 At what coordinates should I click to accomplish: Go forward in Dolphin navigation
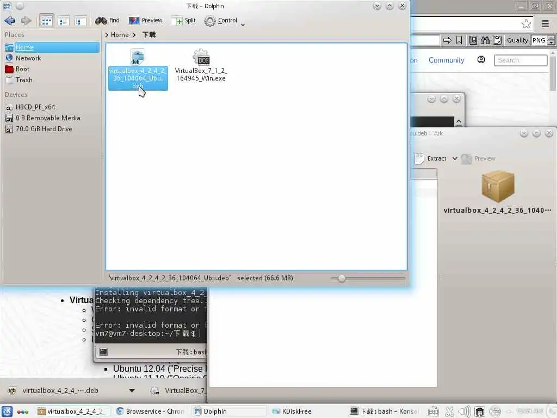26,21
